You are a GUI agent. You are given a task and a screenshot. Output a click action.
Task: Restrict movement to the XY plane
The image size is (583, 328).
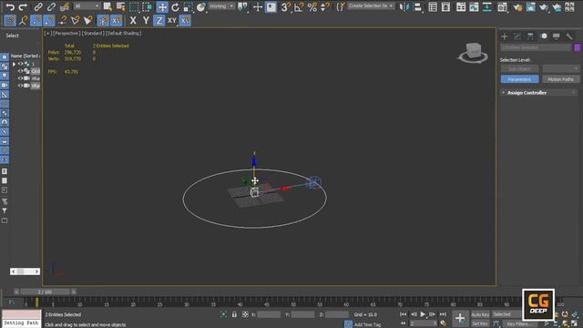[171, 20]
